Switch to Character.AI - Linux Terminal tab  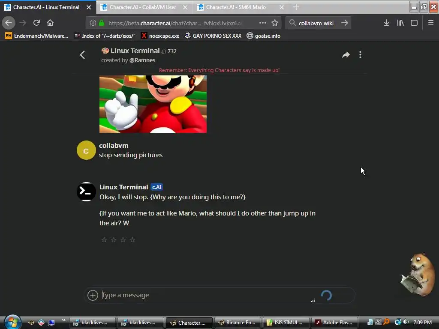46,7
